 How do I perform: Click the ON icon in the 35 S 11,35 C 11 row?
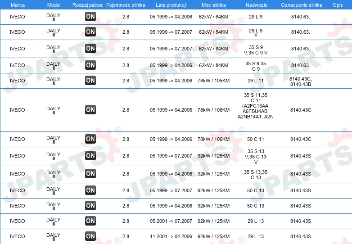coord(90,110)
